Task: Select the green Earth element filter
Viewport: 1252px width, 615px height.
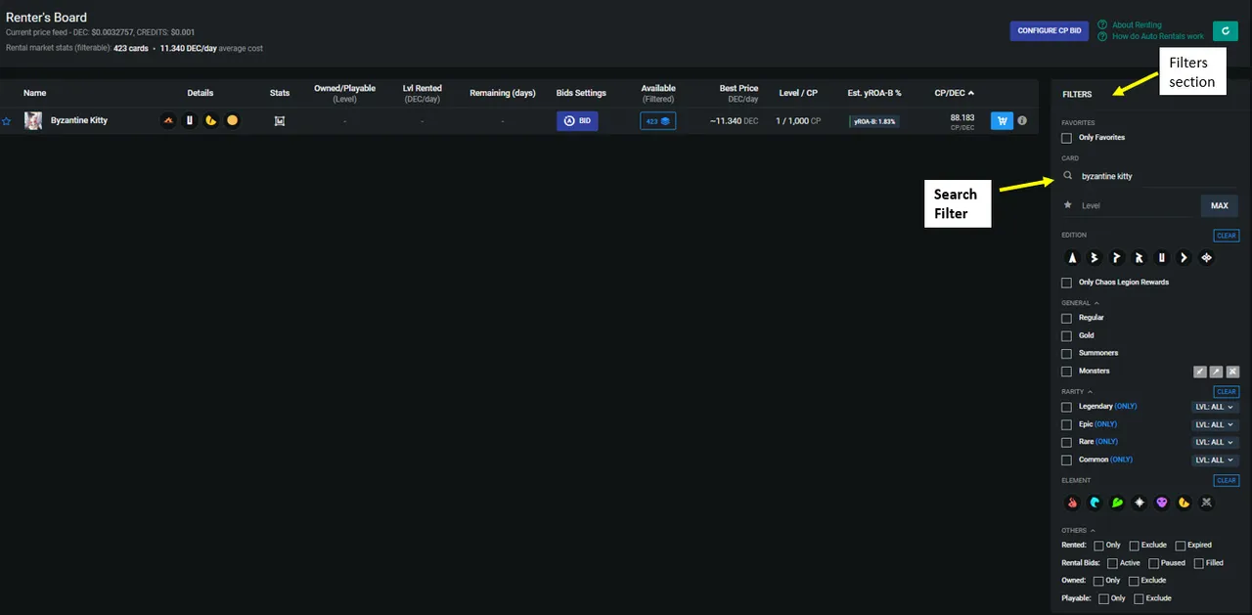Action: [x=1117, y=503]
